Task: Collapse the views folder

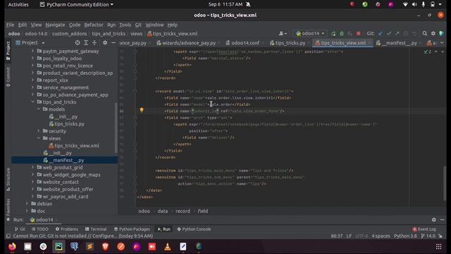Action: (x=39, y=138)
